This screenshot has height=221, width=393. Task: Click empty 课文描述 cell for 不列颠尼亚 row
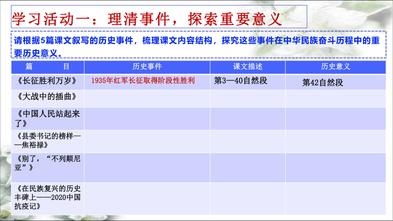(x=248, y=168)
